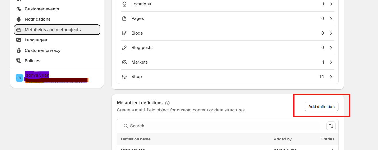
Task: Open Customer events in sidebar
Action: (42, 9)
